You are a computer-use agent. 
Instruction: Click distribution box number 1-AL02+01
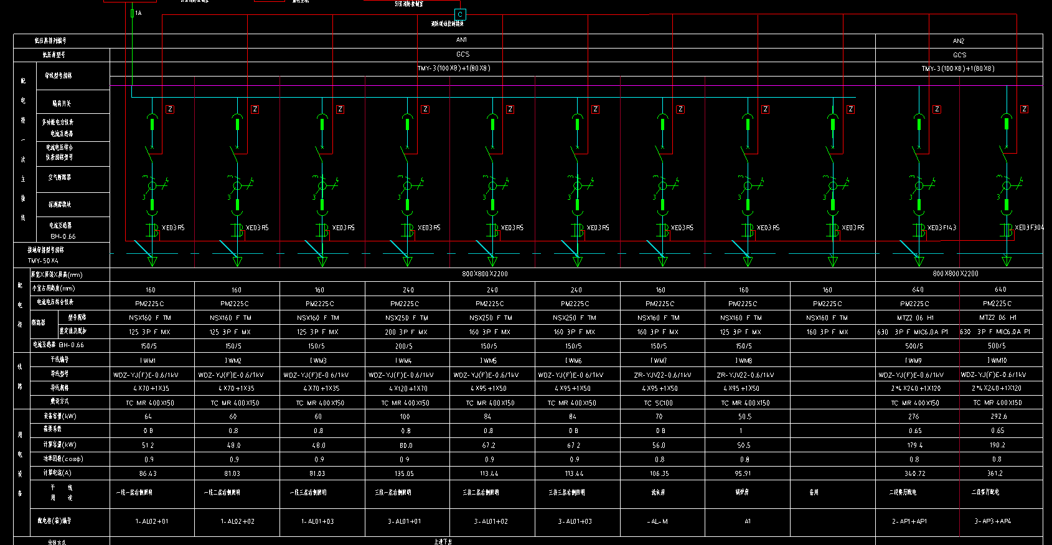pyautogui.click(x=152, y=521)
